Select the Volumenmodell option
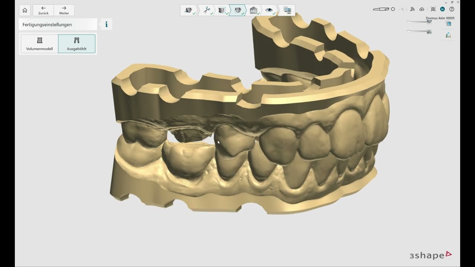Image resolution: width=475 pixels, height=267 pixels. pos(39,44)
